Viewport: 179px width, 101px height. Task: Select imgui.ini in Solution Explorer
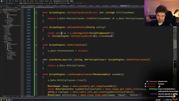pyautogui.click(x=10, y=58)
